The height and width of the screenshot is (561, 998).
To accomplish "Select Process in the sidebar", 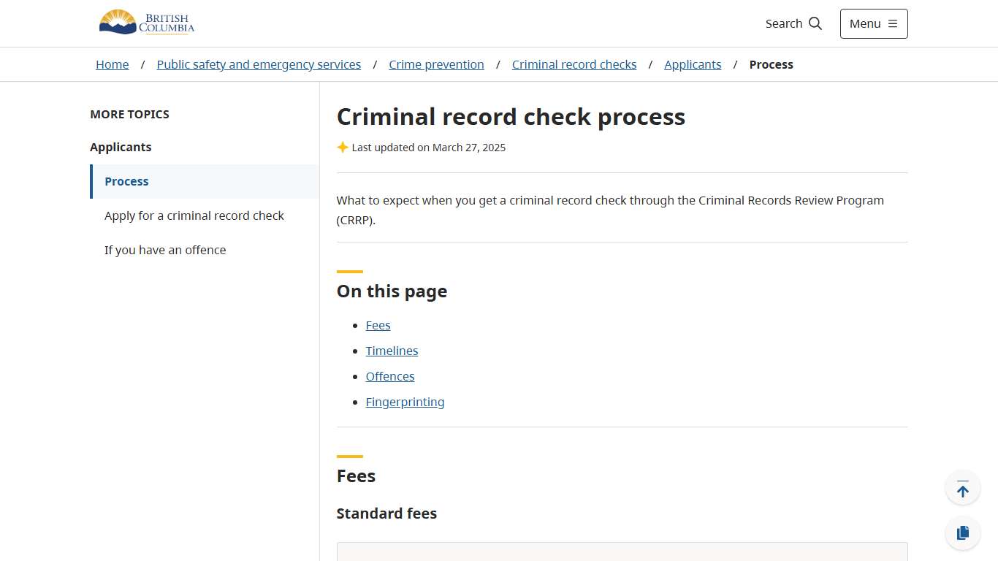I will tap(126, 181).
